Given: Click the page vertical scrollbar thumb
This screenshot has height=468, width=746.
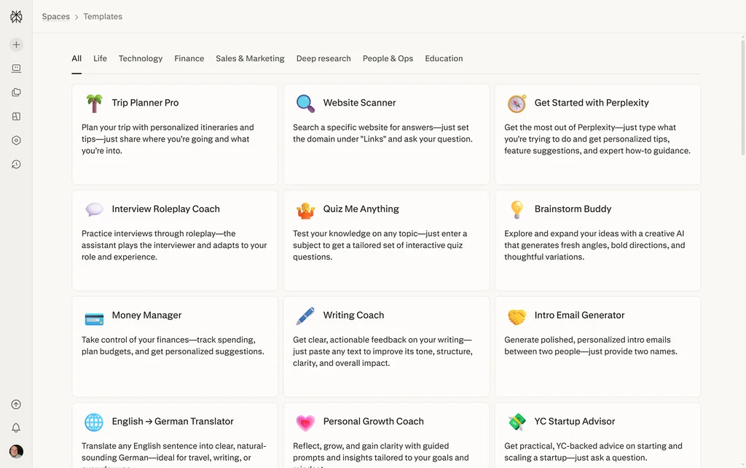Looking at the screenshot, I should click(x=742, y=98).
